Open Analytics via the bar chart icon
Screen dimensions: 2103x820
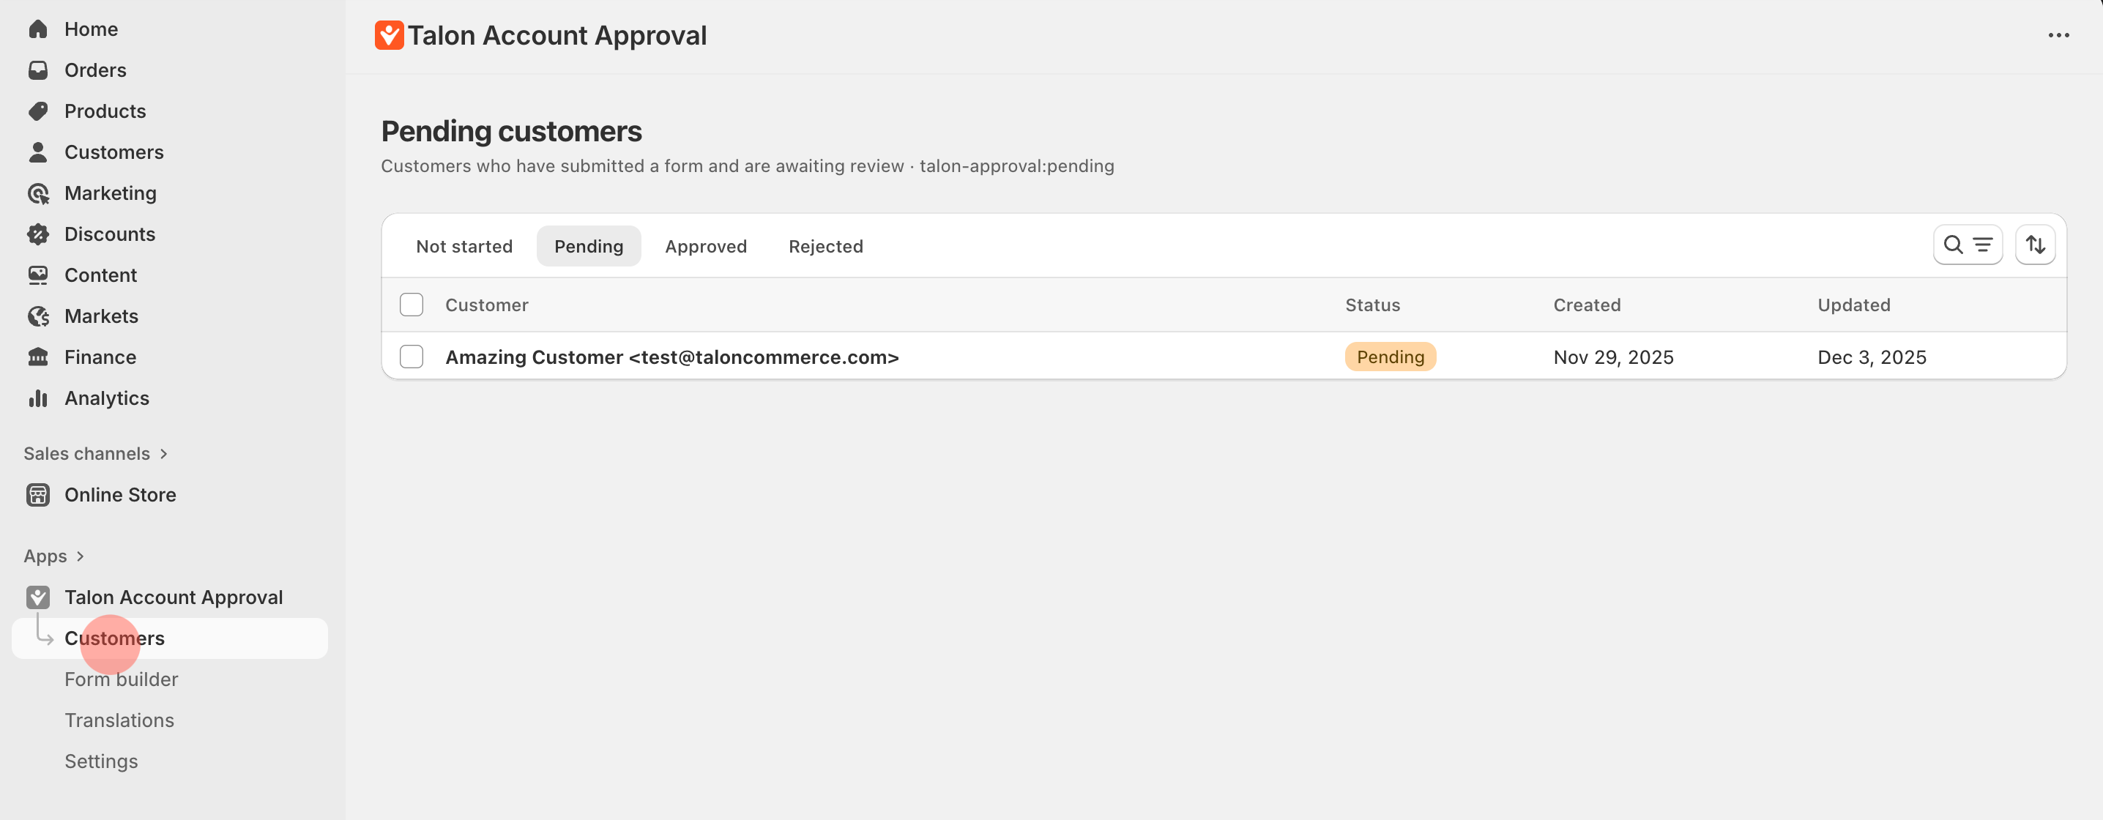(38, 398)
